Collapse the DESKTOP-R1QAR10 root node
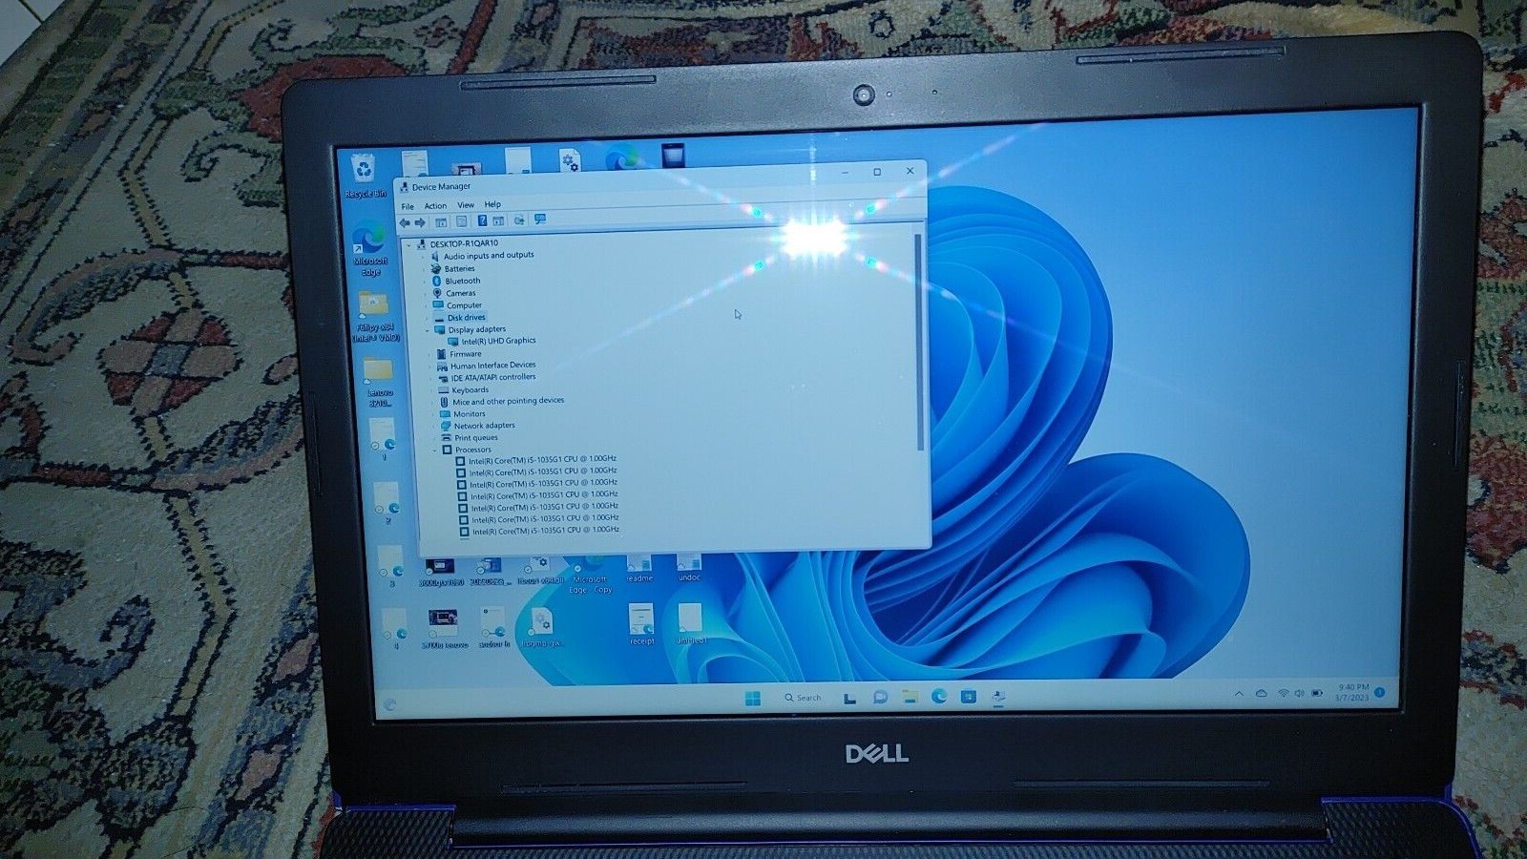Viewport: 1527px width, 859px height. point(409,245)
